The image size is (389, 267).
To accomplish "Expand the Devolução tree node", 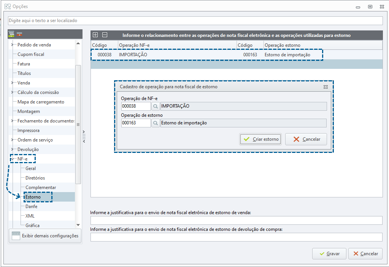I will point(12,149).
